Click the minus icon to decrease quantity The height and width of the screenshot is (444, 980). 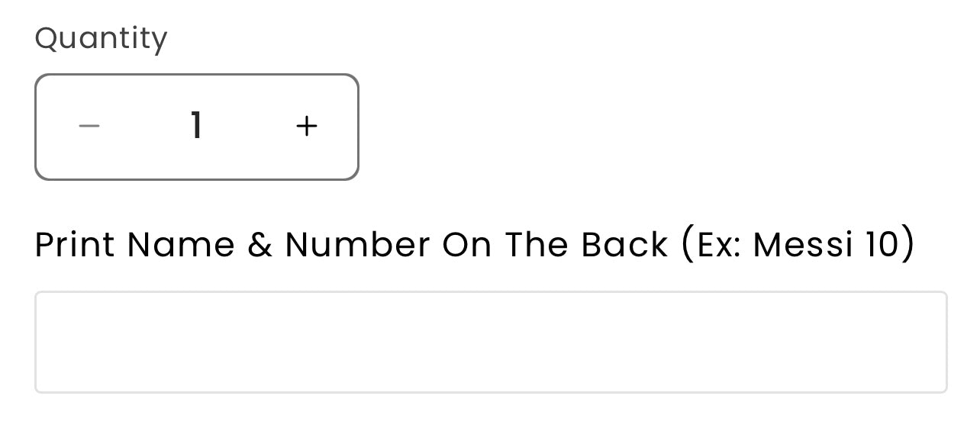[89, 126]
